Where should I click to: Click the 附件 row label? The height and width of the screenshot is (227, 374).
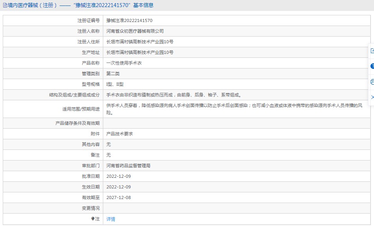point(95,134)
